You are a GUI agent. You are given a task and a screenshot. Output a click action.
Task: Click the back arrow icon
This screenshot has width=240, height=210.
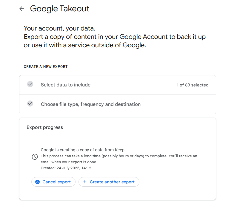[x=22, y=9]
